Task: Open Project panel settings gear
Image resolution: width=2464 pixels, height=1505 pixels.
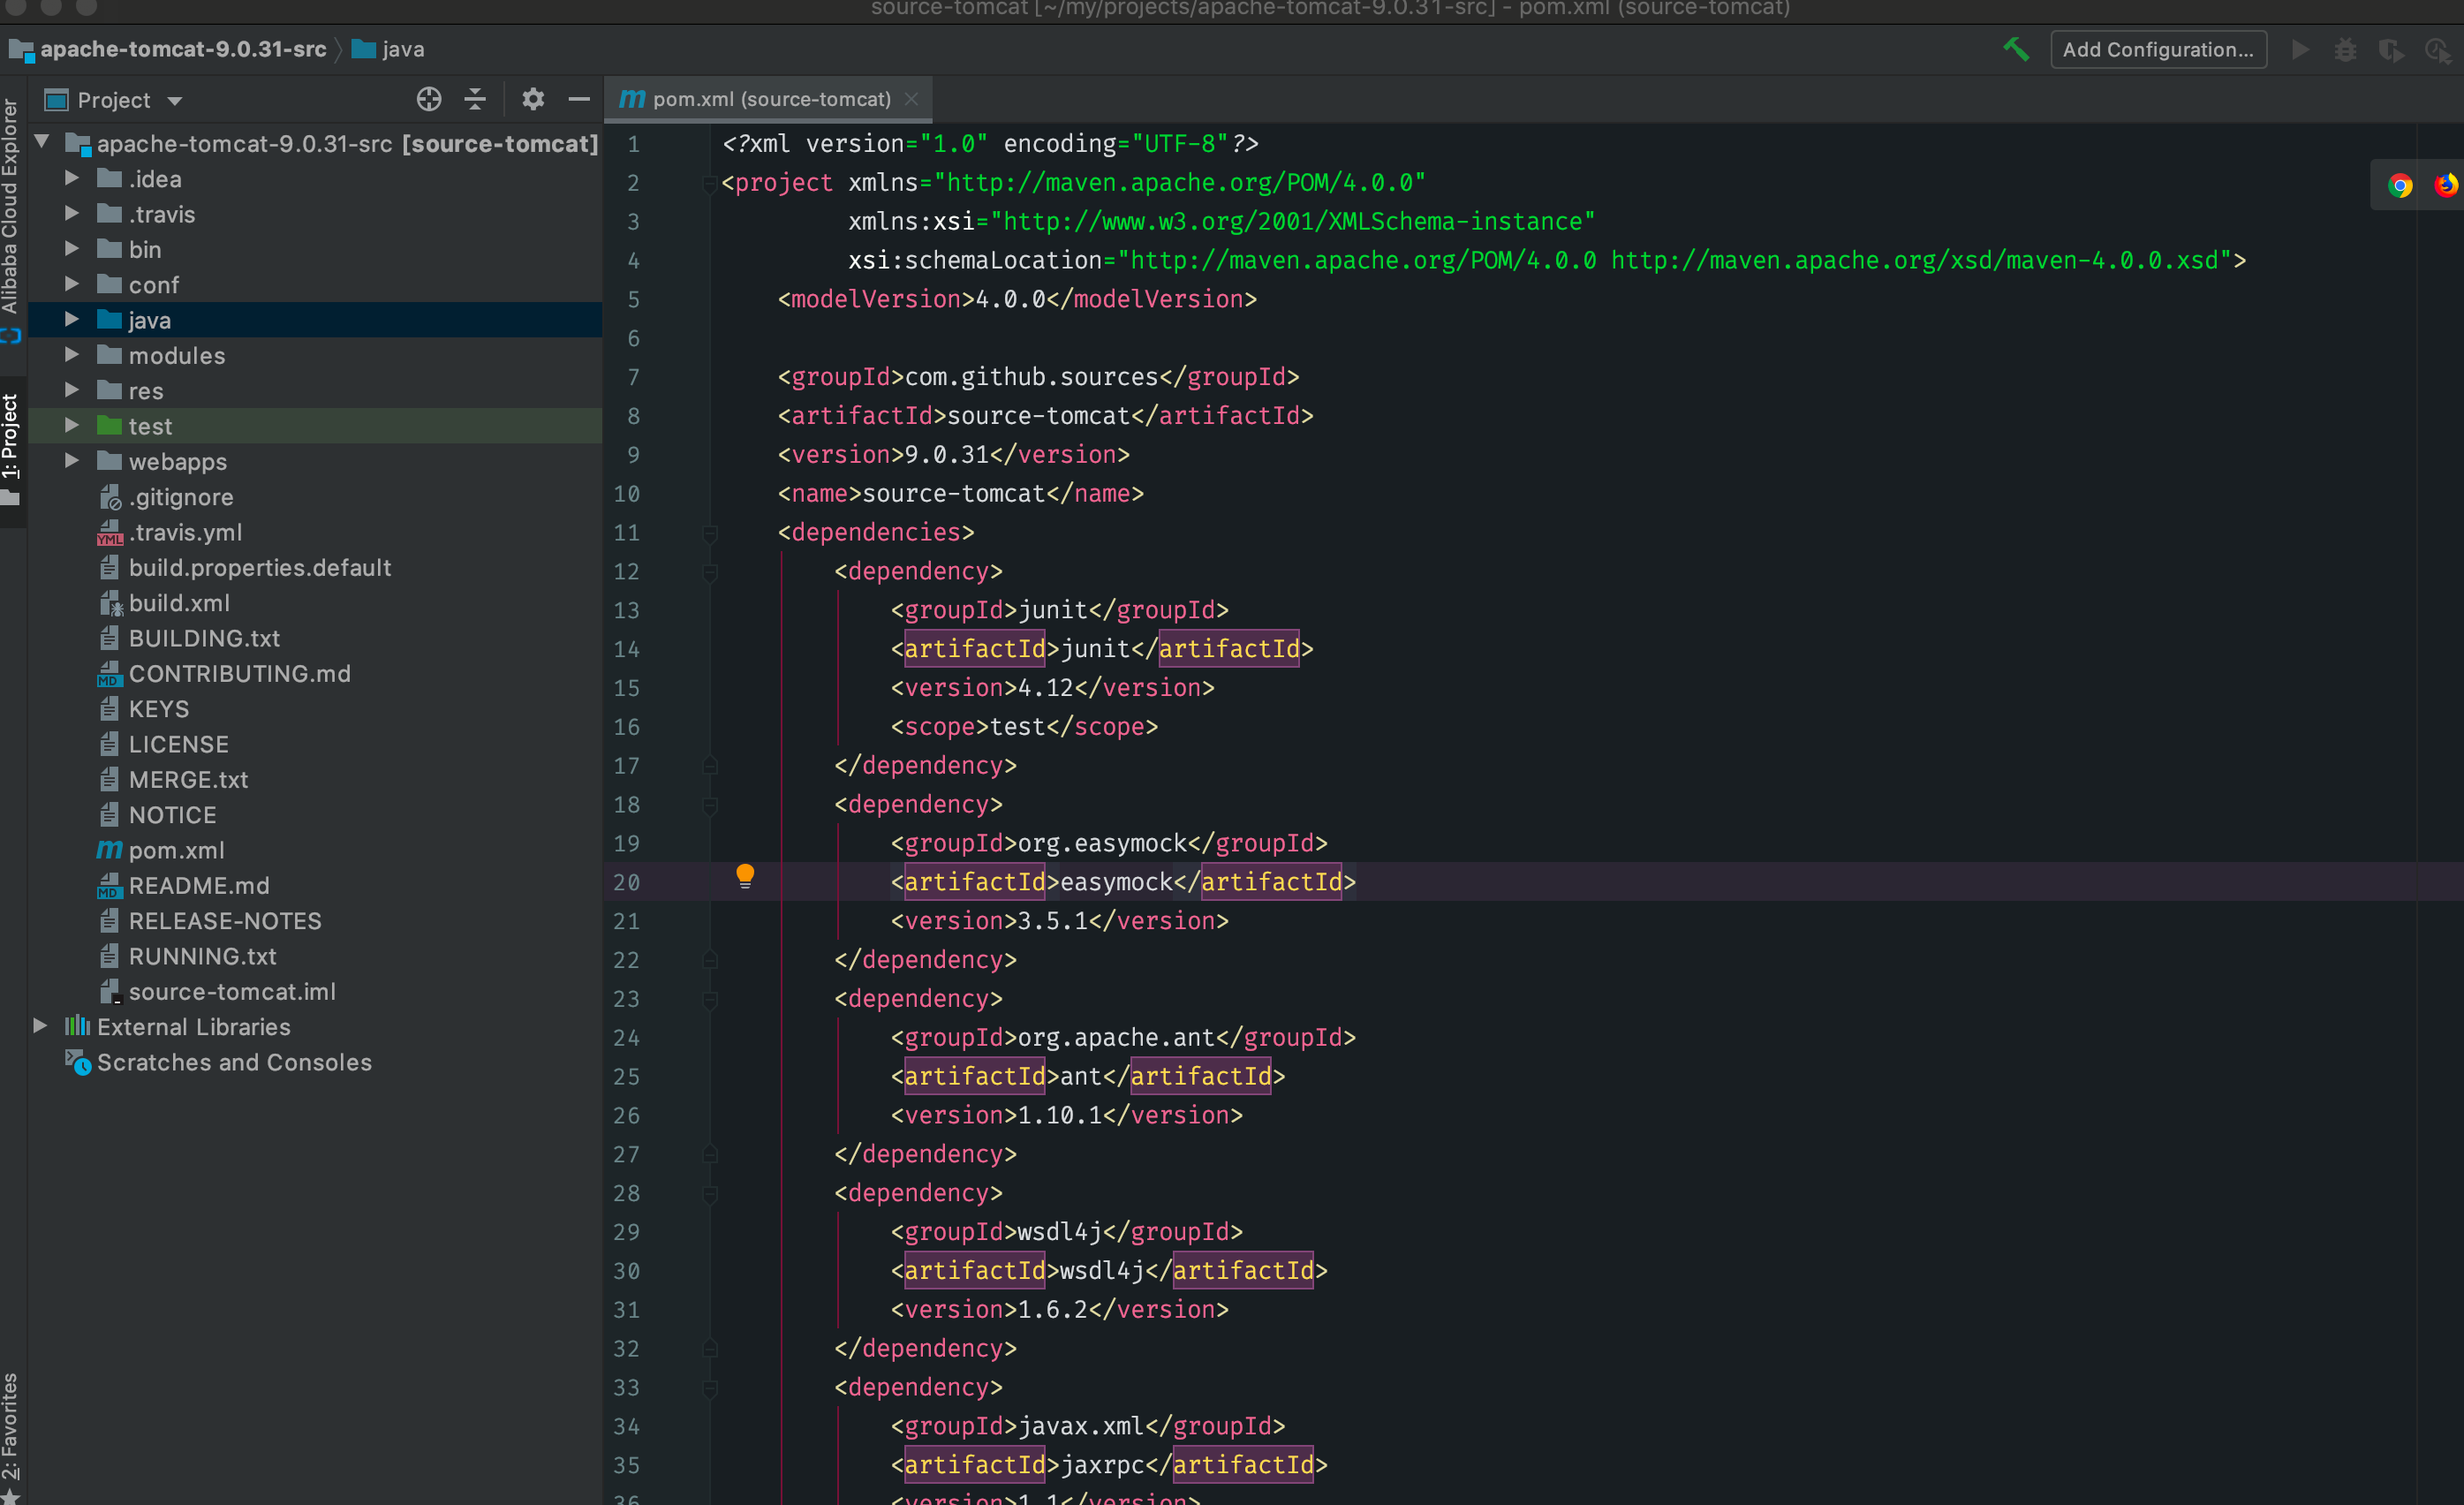Action: coord(533,99)
